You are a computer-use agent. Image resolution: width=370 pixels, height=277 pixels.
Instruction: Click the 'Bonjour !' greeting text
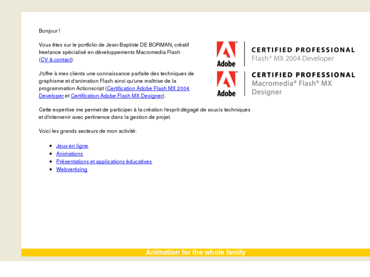tap(49, 31)
